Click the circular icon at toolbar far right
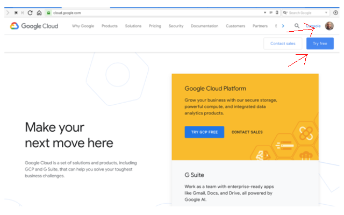The width and height of the screenshot is (344, 215). pos(335,13)
